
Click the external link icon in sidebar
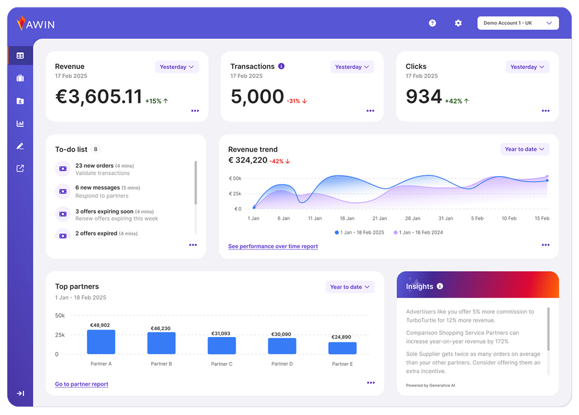coord(20,169)
